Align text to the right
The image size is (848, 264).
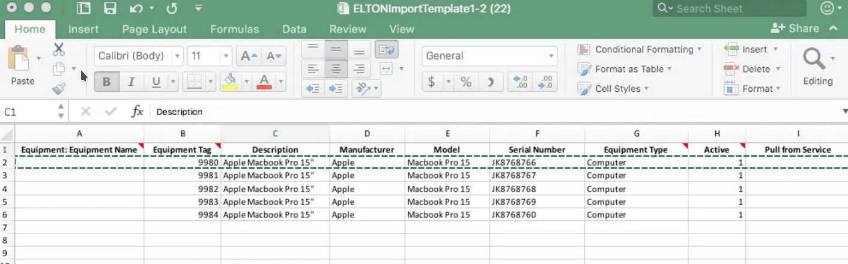pos(359,69)
